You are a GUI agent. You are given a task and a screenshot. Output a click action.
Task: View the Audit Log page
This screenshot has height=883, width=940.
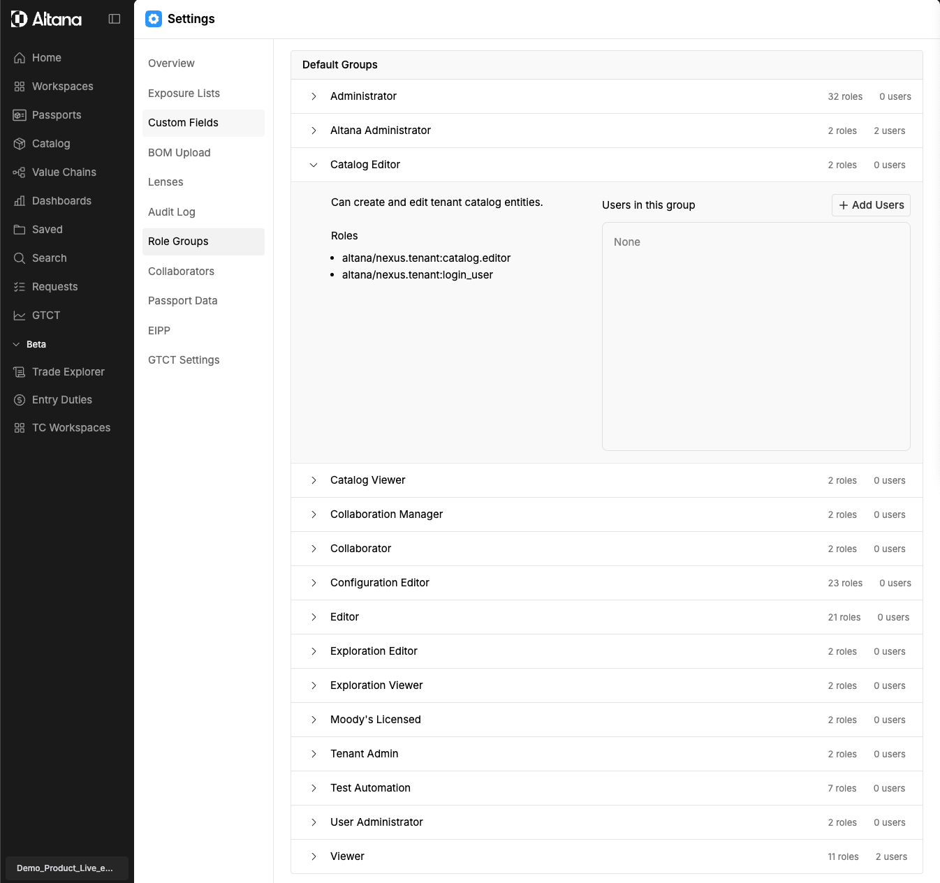pyautogui.click(x=203, y=212)
